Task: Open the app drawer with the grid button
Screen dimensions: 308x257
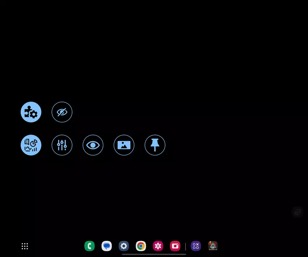Action: point(25,246)
